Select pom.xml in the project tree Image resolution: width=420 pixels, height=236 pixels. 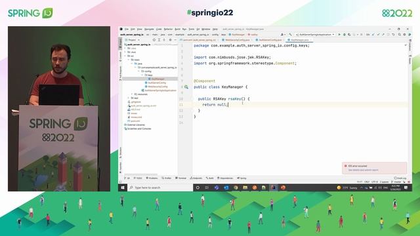pos(135,121)
